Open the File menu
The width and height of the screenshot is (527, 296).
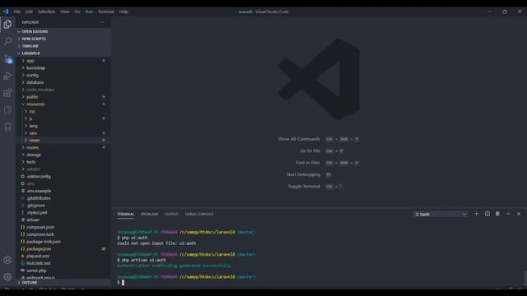tap(16, 12)
